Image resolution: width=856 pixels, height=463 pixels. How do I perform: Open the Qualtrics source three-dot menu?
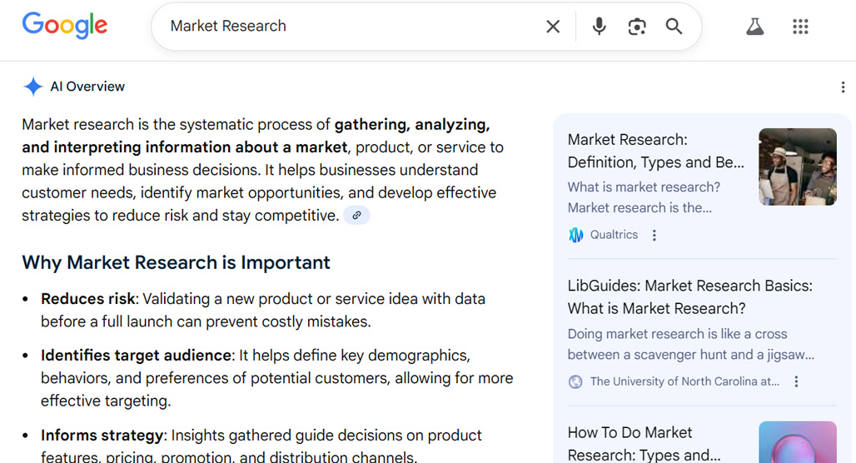tap(654, 235)
